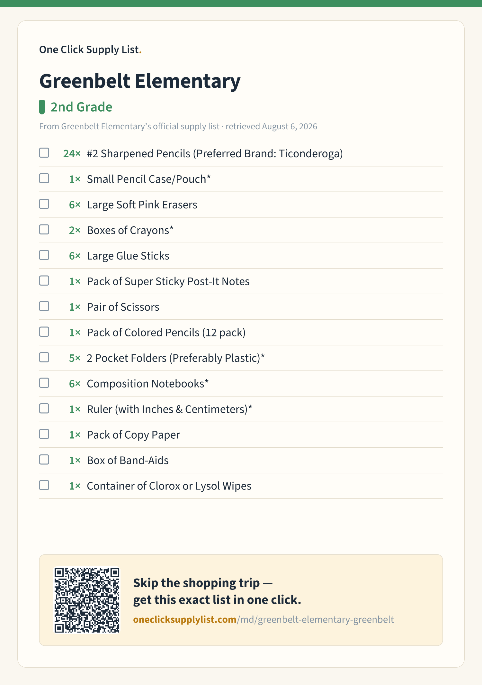Mark Large Soft Pink Erasers as done

click(44, 204)
